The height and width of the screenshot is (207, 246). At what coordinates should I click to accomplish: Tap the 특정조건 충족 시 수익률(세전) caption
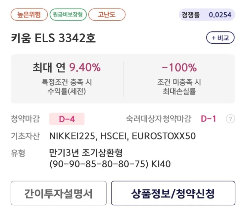pyautogui.click(x=67, y=87)
